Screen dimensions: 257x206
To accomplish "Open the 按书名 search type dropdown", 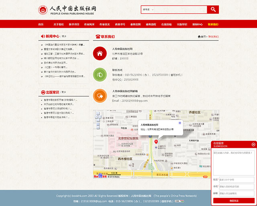I will 148,9.
